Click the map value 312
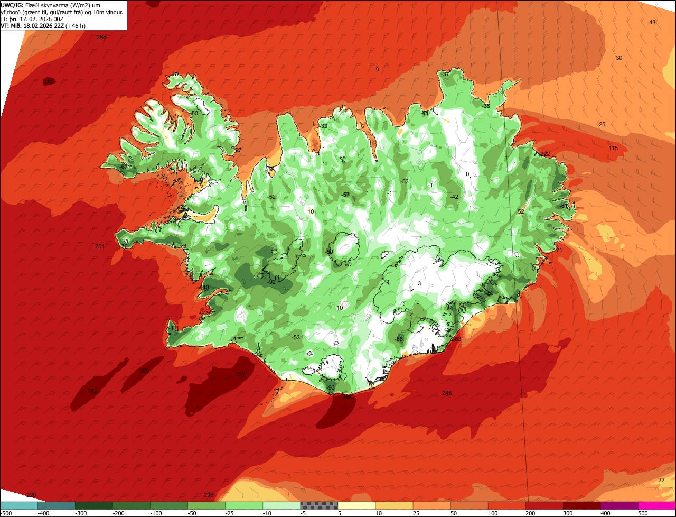Image resolution: width=676 pixels, height=517 pixels. (x=92, y=391)
